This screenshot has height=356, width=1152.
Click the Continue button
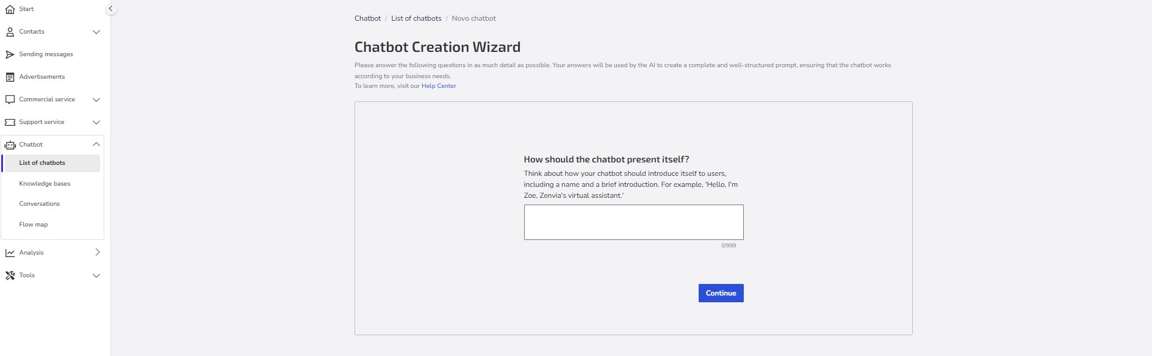(721, 293)
